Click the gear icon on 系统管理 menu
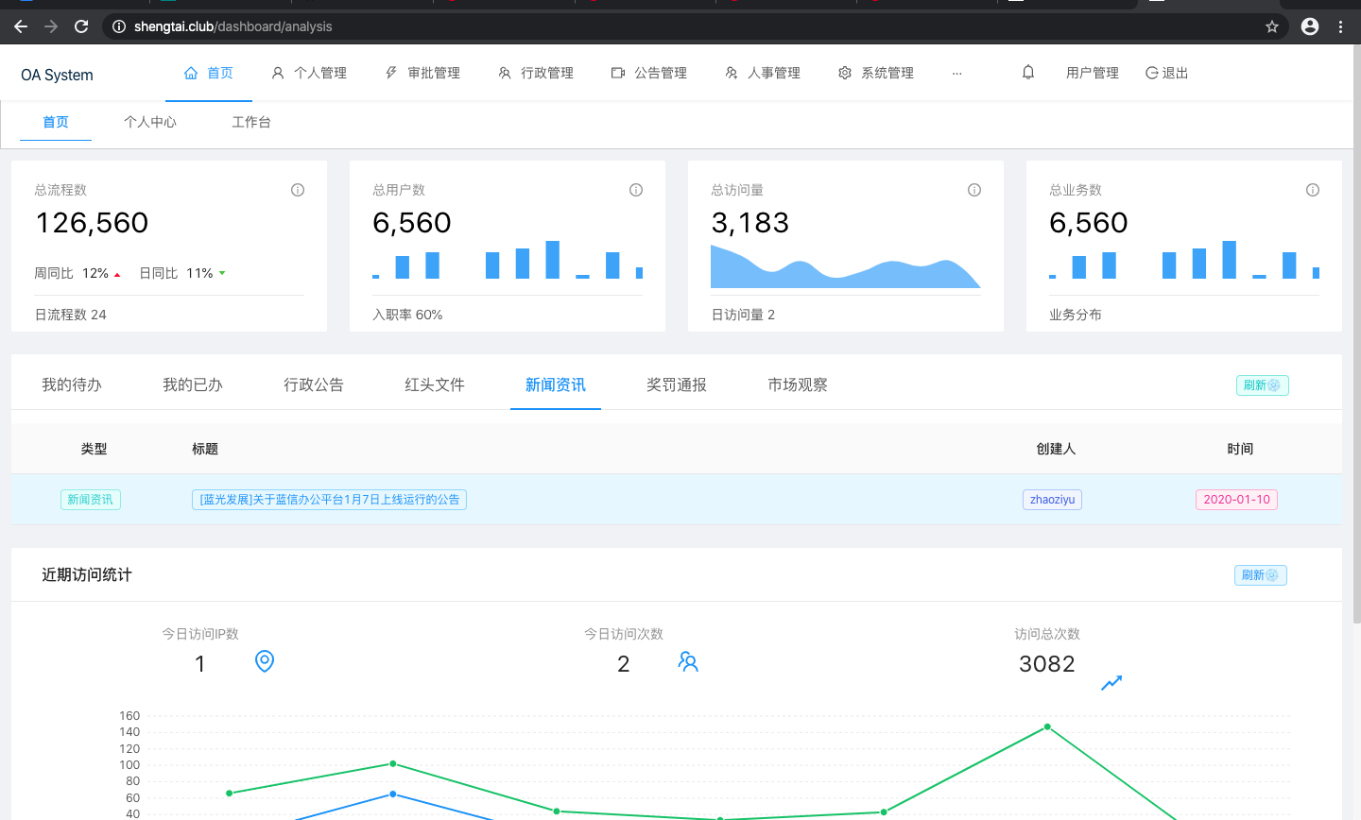This screenshot has height=820, width=1361. click(844, 72)
